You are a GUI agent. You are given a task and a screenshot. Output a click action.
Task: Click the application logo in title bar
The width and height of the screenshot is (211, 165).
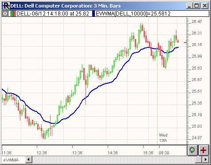[6, 6]
